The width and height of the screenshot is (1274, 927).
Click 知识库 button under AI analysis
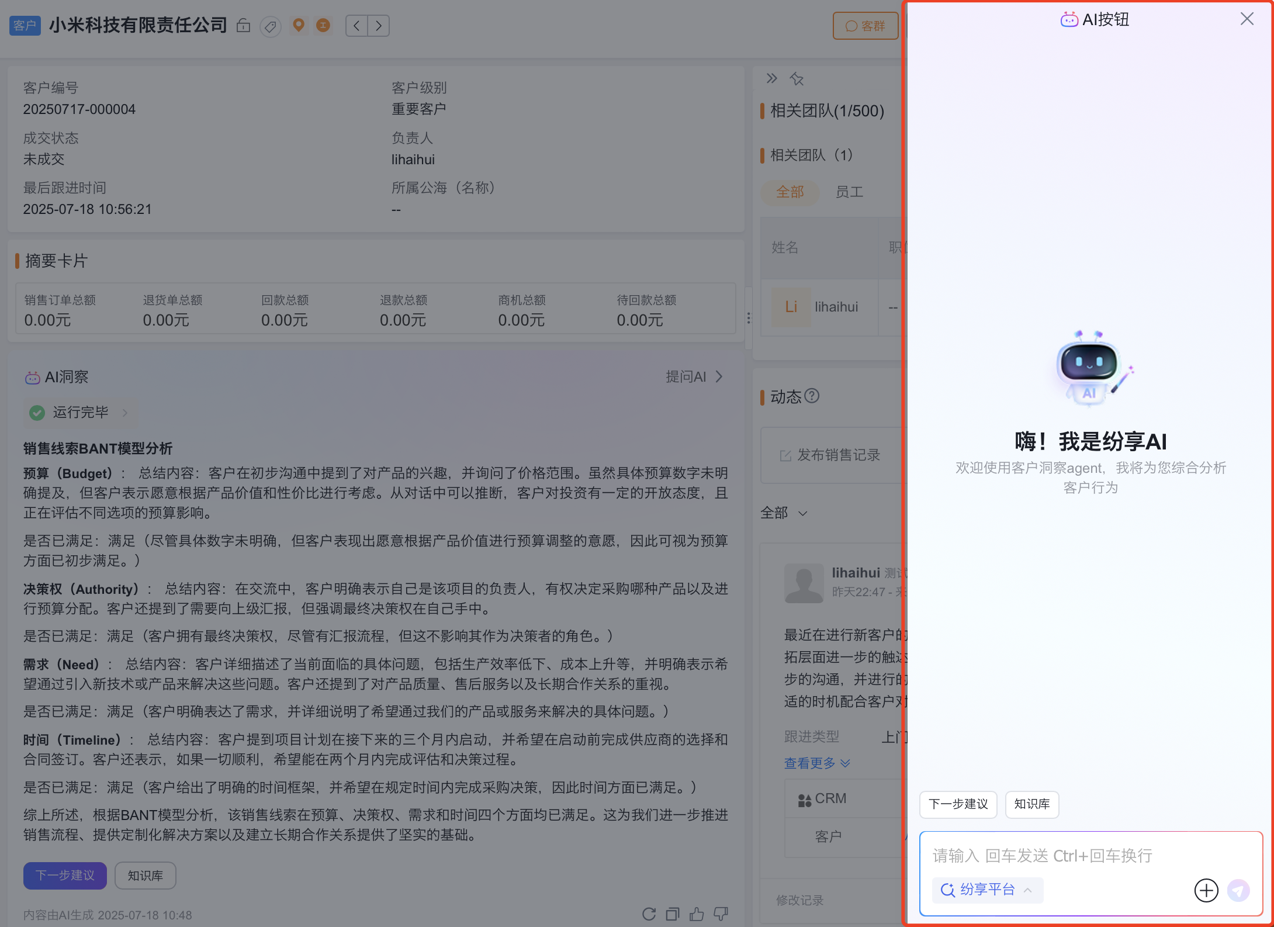pyautogui.click(x=146, y=876)
